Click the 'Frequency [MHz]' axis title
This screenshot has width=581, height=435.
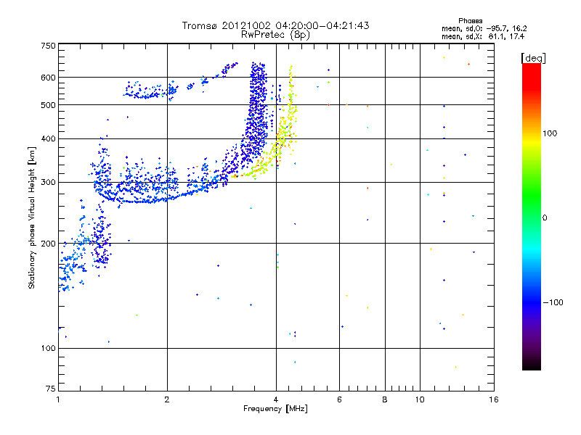coord(275,409)
